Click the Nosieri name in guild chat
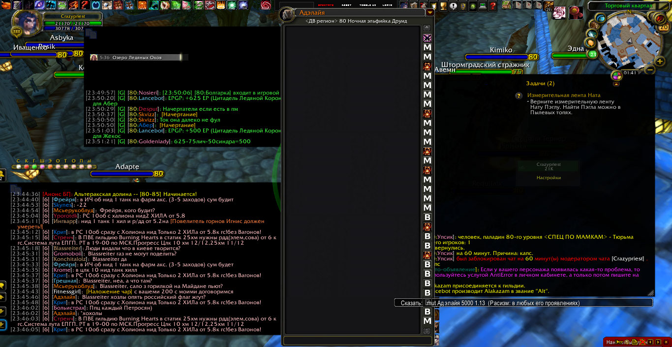Viewport: 672px width, 347px height. point(148,93)
